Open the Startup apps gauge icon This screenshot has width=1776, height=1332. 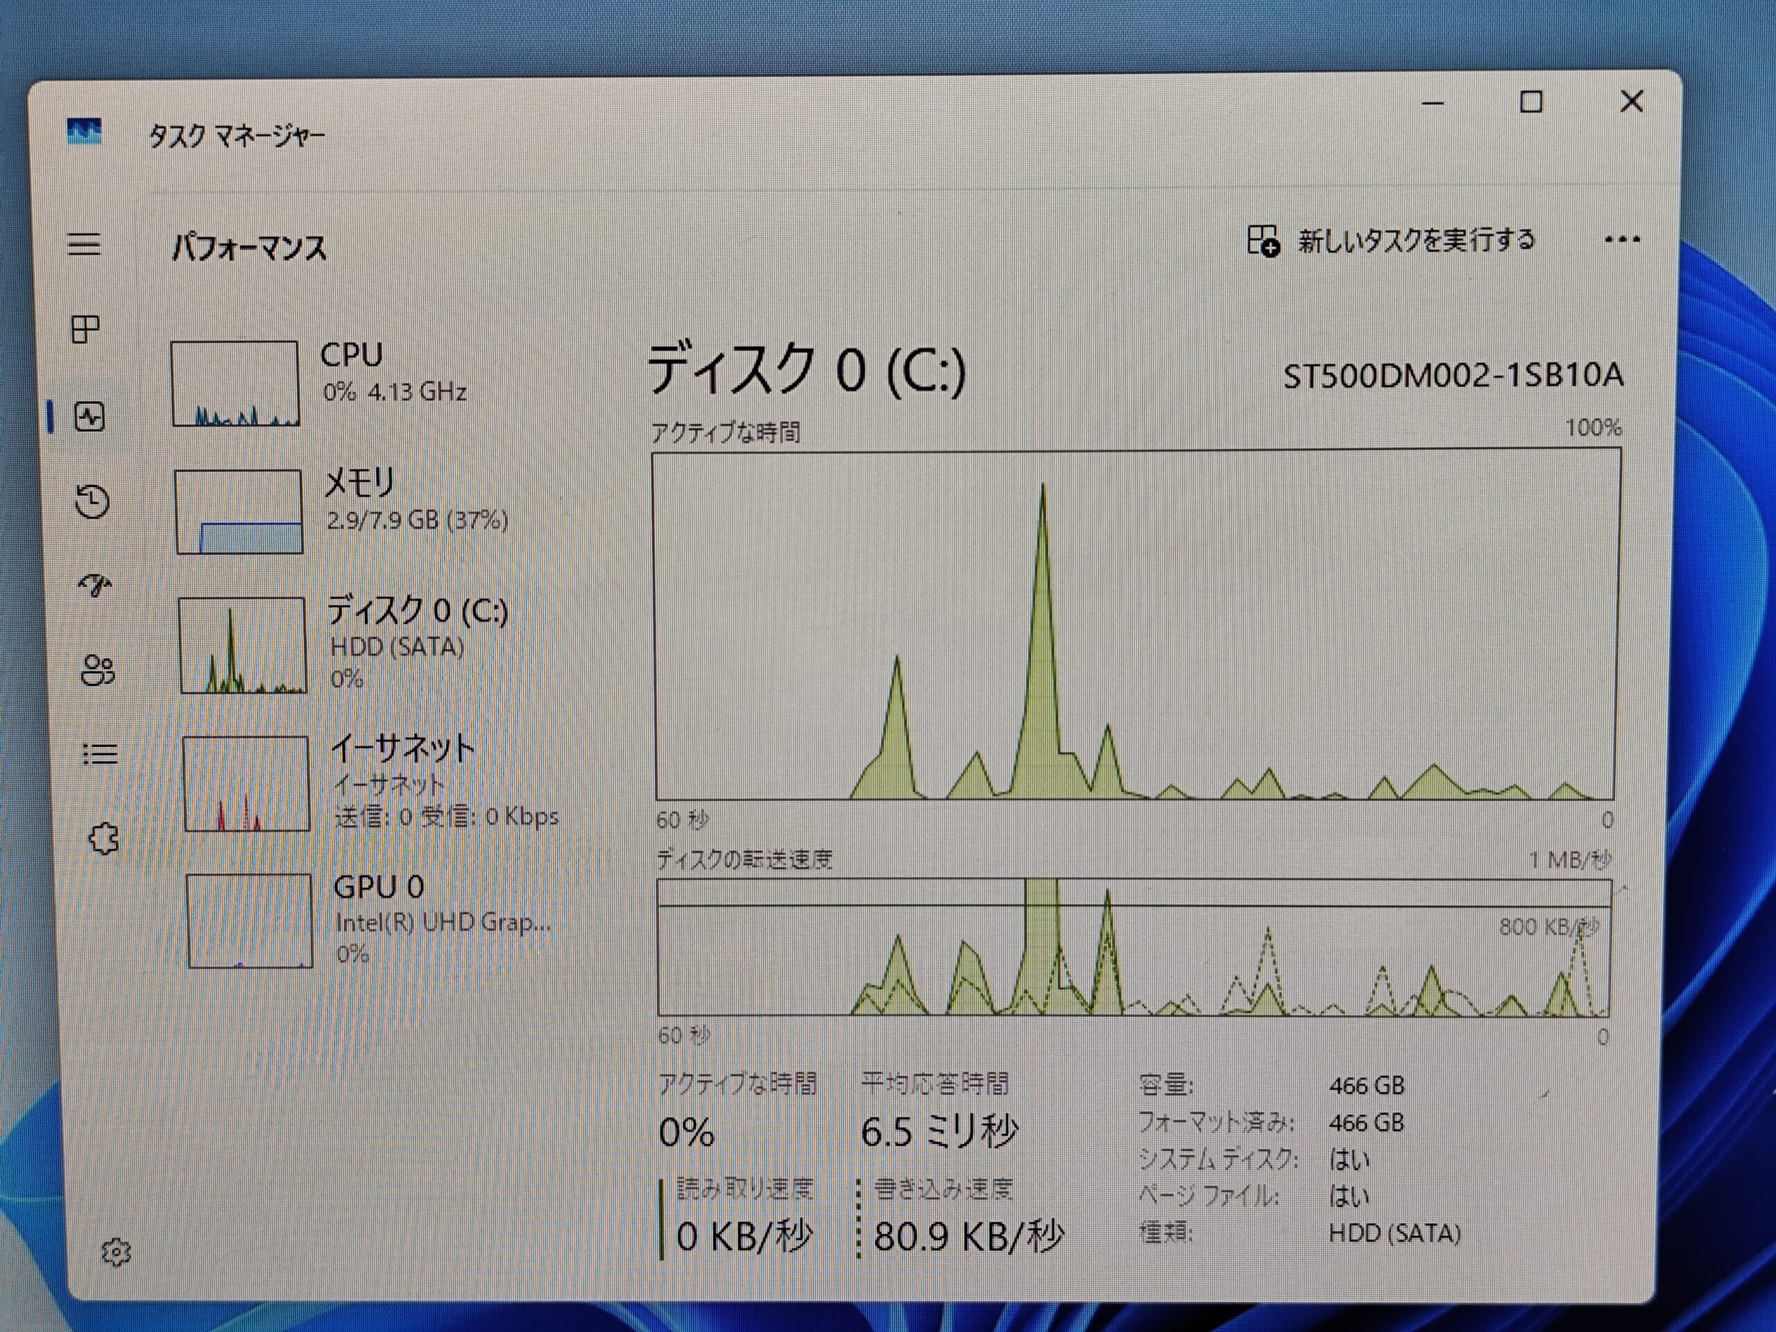[x=96, y=586]
